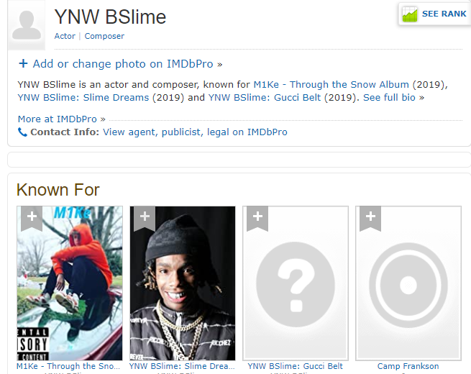Click the phone icon next to Contact Info

click(x=22, y=132)
